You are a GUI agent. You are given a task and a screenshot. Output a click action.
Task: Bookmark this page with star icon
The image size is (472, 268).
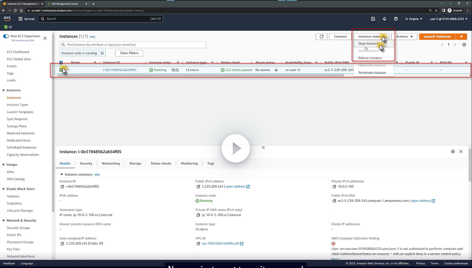[436, 10]
